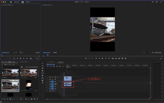Select the Type text tool
Image resolution: width=164 pixels, height=103 pixels.
tap(42, 83)
